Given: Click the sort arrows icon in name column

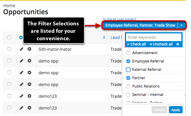Looking at the screenshot, I should click(x=104, y=37).
